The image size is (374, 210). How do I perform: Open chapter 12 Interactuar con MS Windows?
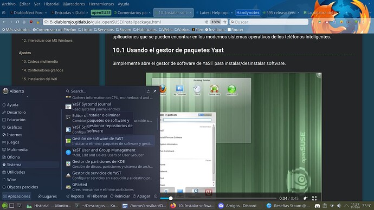47,41
